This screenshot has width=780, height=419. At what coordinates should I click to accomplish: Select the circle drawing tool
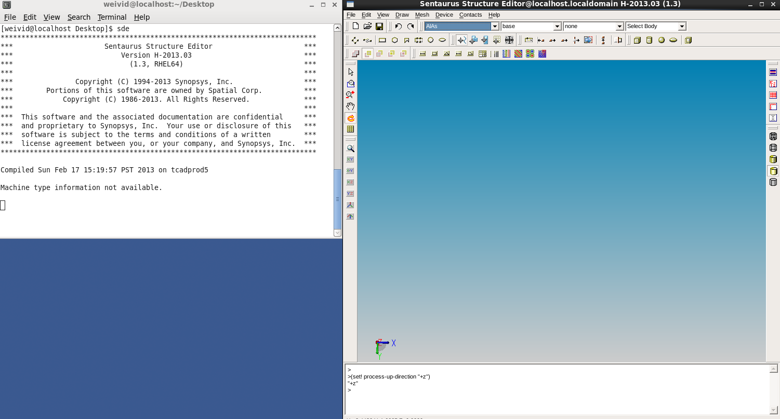click(430, 40)
